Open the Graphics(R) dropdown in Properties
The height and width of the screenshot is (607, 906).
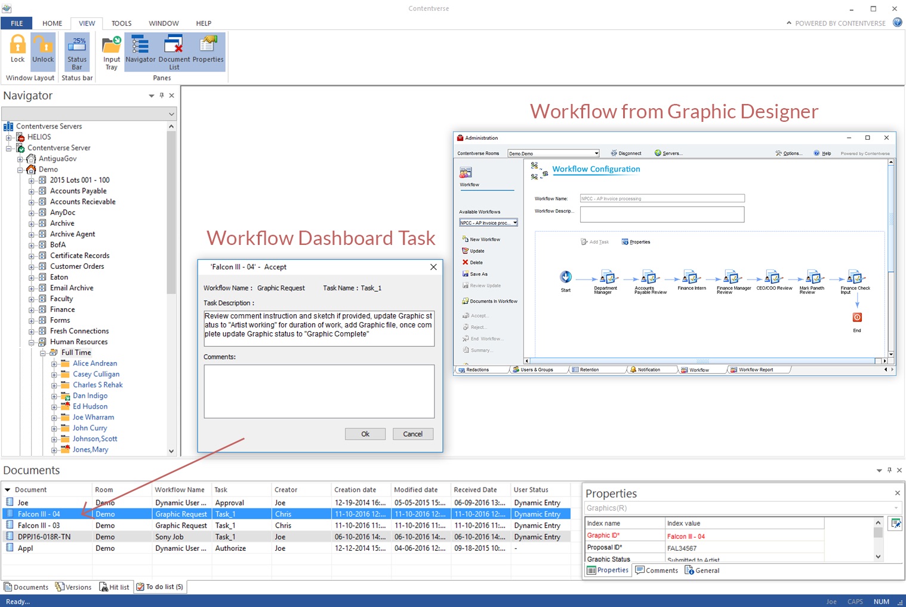coord(896,508)
